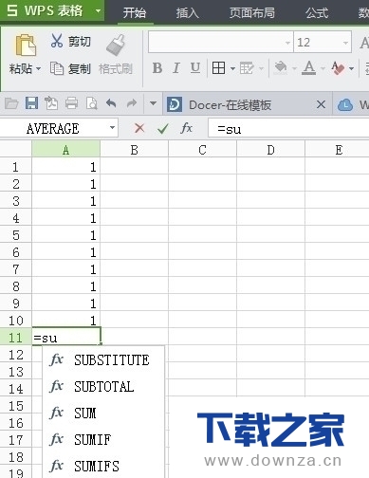This screenshot has width=369, height=478.
Task: Toggle italic formatting
Action: click(176, 68)
